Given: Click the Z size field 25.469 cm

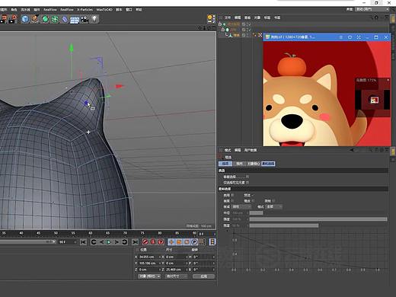Looking at the screenshot, I should click(x=176, y=270).
